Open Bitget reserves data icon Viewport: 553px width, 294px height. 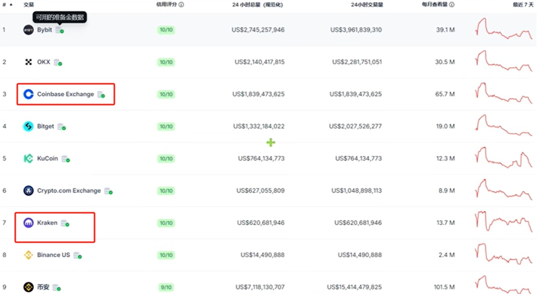coord(62,126)
